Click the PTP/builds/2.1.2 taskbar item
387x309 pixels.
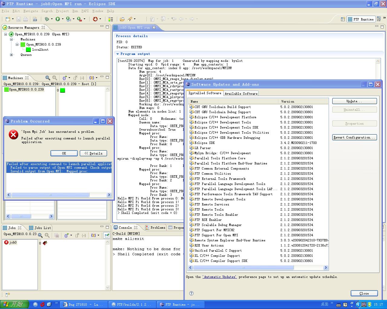tap(132, 304)
